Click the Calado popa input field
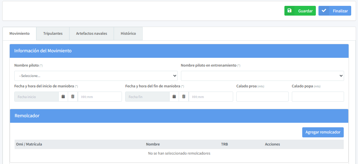358x164 pixels. coord(318,97)
